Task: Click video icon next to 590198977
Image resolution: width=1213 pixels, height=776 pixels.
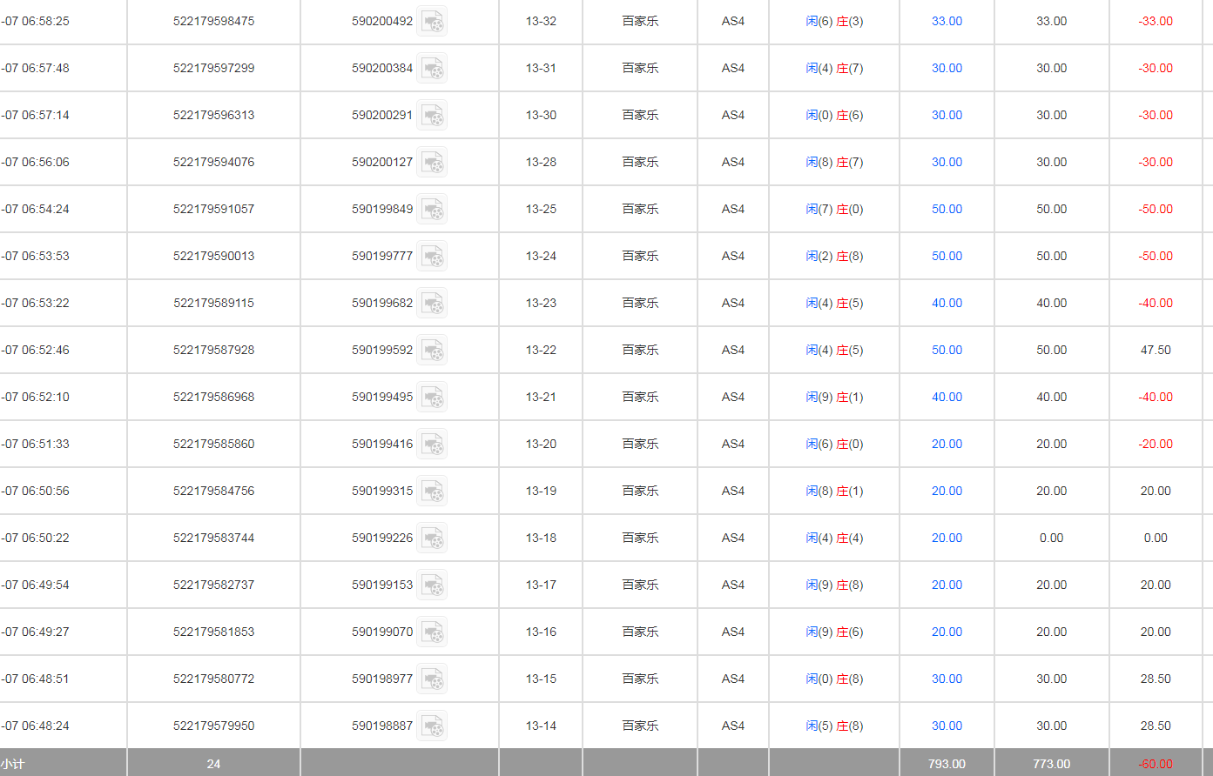Action: tap(432, 679)
